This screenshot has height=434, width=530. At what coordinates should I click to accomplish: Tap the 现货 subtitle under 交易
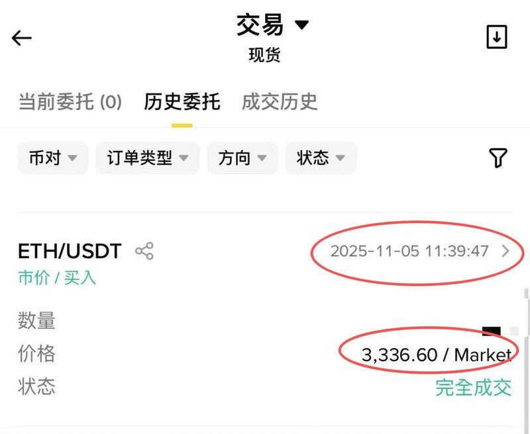pos(264,55)
